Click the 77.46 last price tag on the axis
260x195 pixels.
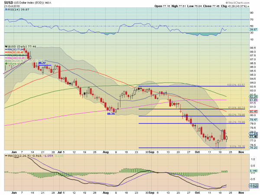pyautogui.click(x=253, y=136)
